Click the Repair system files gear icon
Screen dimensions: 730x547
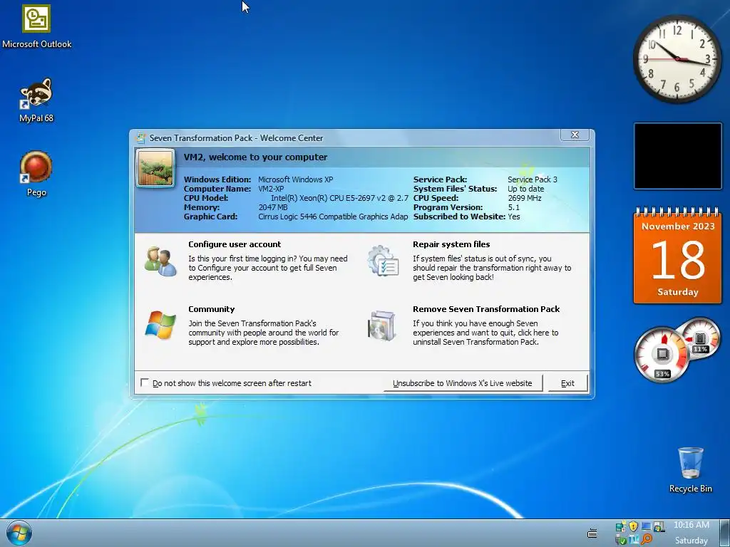[383, 261]
